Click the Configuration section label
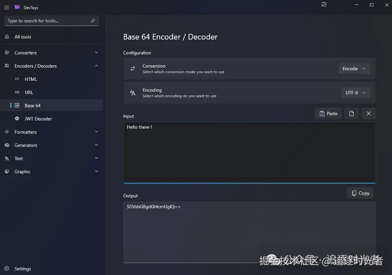392x275 pixels. point(137,53)
